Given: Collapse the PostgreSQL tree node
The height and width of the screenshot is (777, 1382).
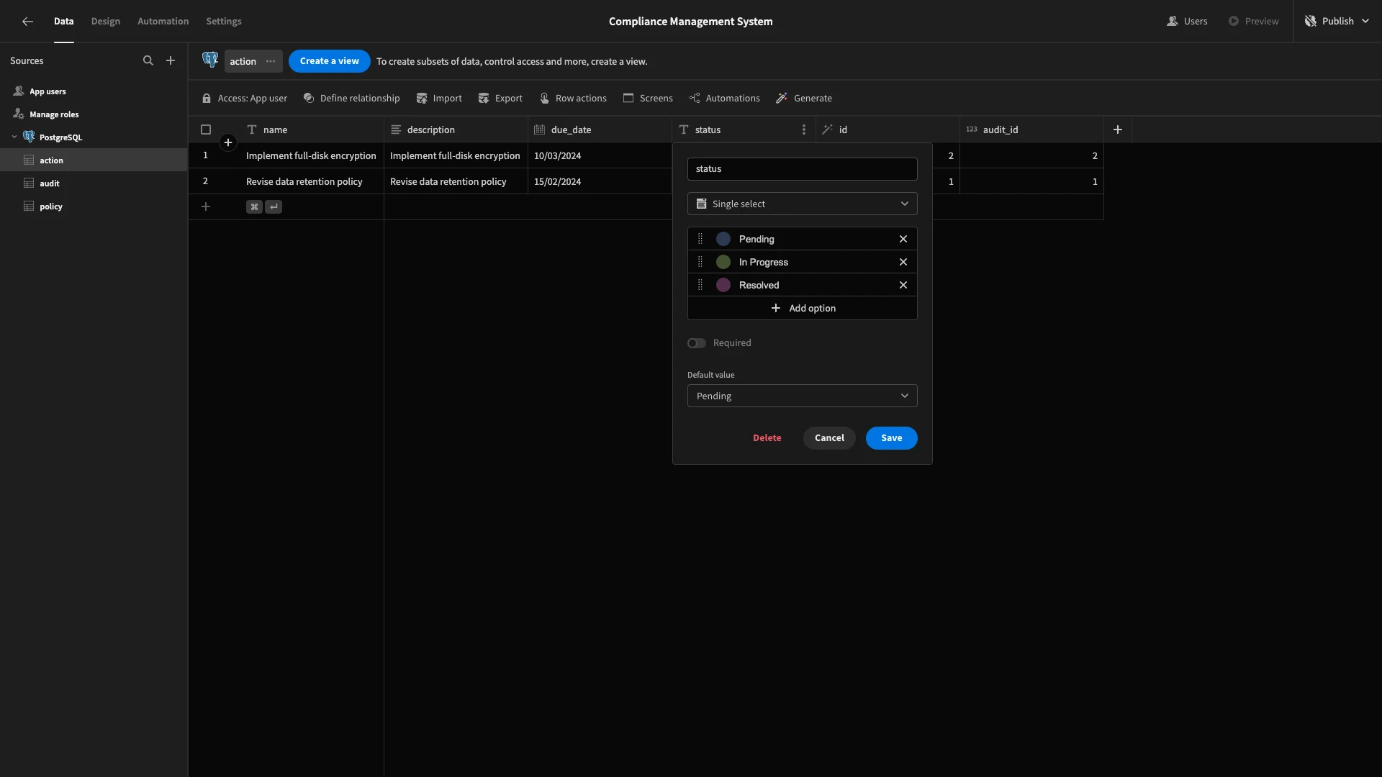Looking at the screenshot, I should (14, 137).
